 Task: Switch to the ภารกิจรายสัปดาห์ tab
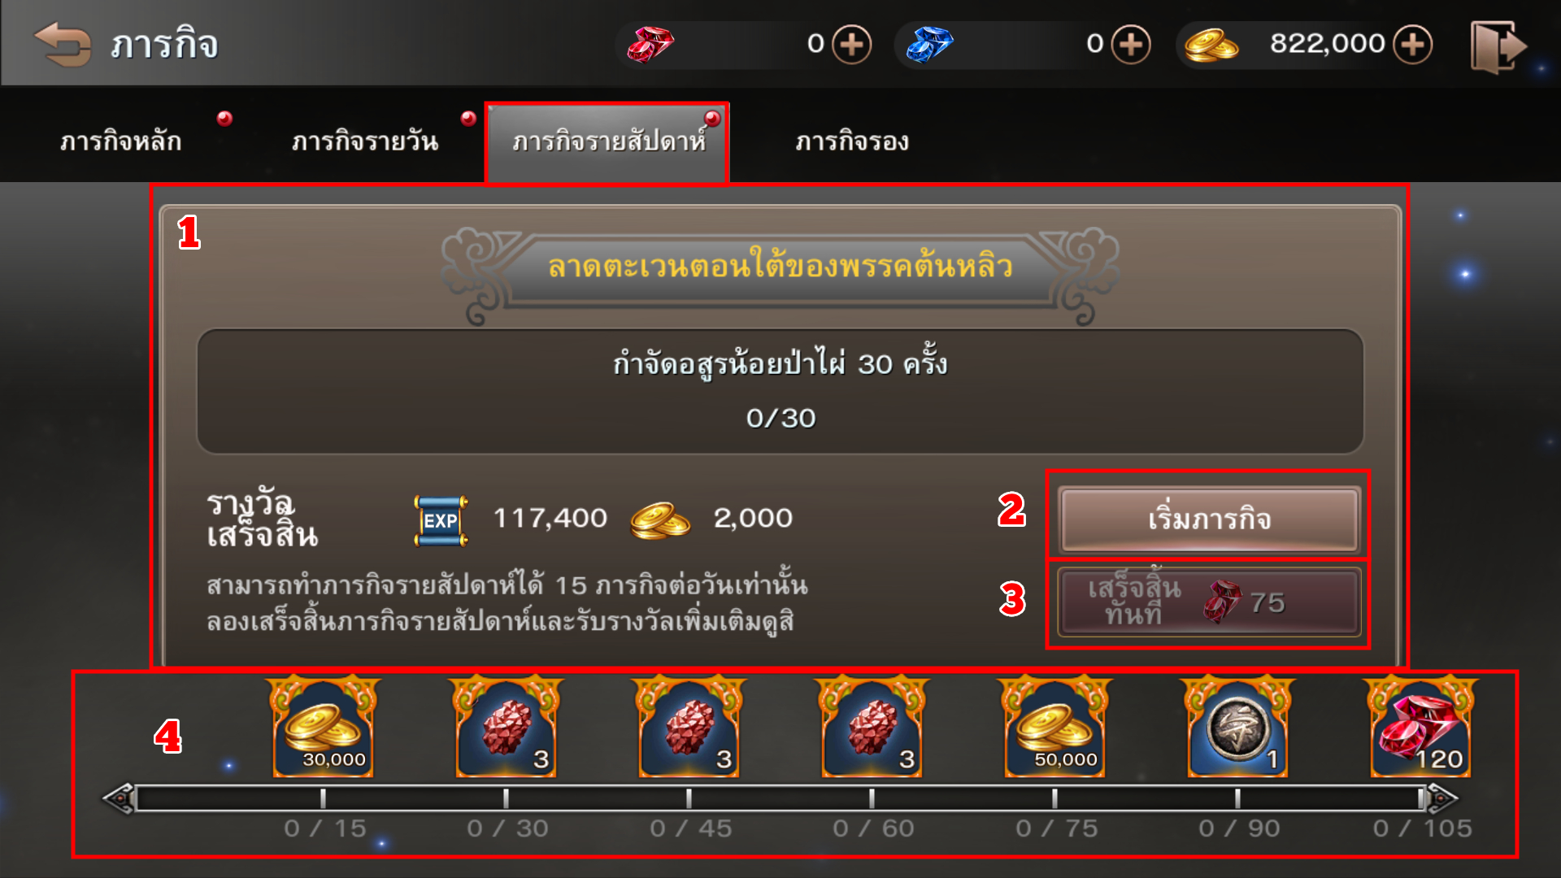click(607, 141)
